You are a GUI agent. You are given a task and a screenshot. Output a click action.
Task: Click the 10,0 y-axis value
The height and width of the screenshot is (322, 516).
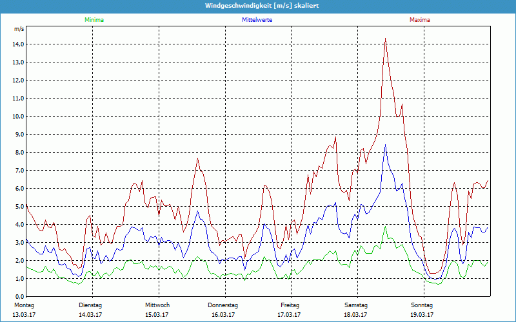19,117
